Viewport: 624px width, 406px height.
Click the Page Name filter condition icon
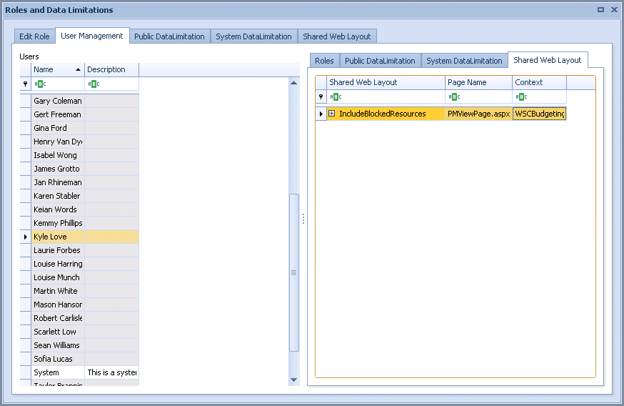pos(453,96)
